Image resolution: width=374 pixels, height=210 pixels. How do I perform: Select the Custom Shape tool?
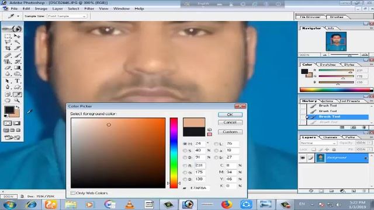(x=17, y=87)
